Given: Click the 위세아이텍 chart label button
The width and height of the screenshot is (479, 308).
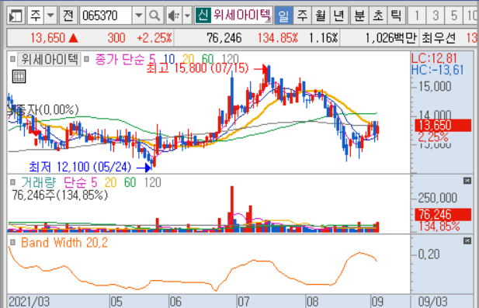Looking at the screenshot, I should [x=50, y=59].
